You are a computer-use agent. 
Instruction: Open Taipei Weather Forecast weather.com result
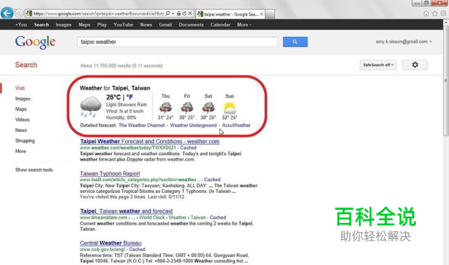150,142
